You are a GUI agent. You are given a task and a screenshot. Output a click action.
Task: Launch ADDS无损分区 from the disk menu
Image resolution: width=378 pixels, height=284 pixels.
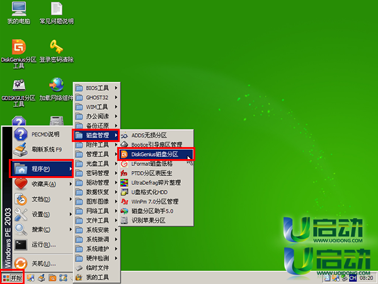pos(156,135)
